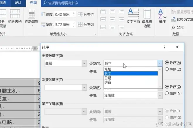Select 日期 in the type list
The width and height of the screenshot is (193, 128).
(x=131, y=78)
